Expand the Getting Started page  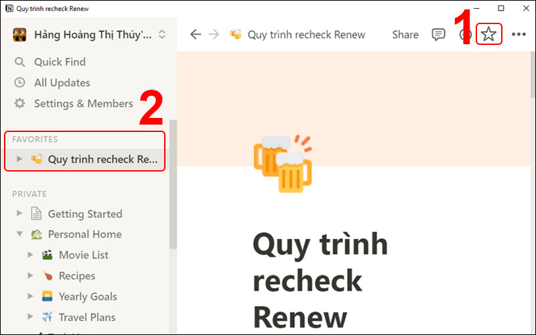(x=19, y=213)
